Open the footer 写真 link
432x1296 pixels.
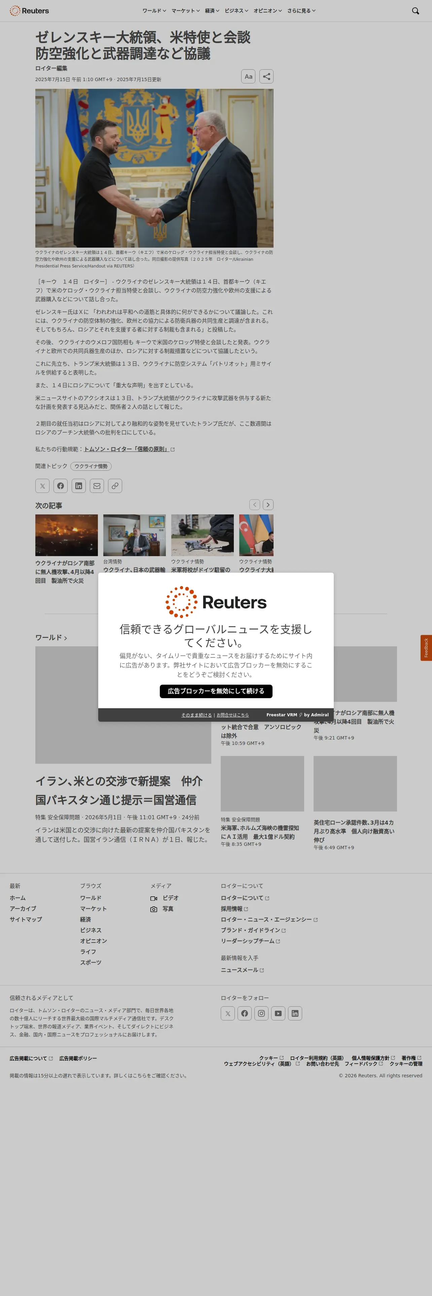pos(162,909)
